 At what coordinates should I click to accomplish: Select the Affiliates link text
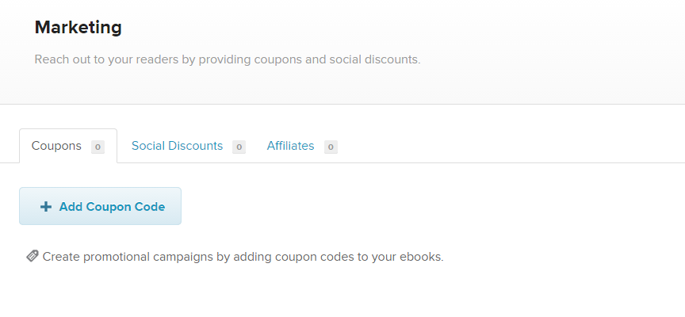point(290,146)
